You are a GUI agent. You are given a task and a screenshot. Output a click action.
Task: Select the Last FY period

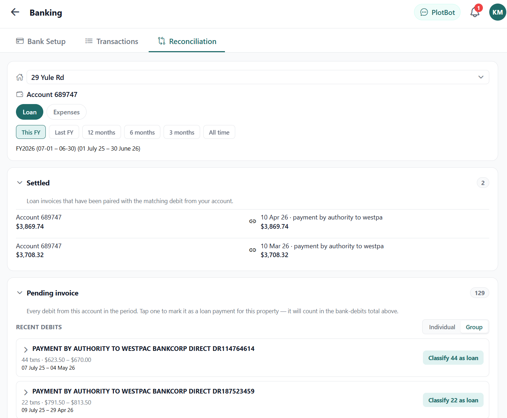coord(64,132)
